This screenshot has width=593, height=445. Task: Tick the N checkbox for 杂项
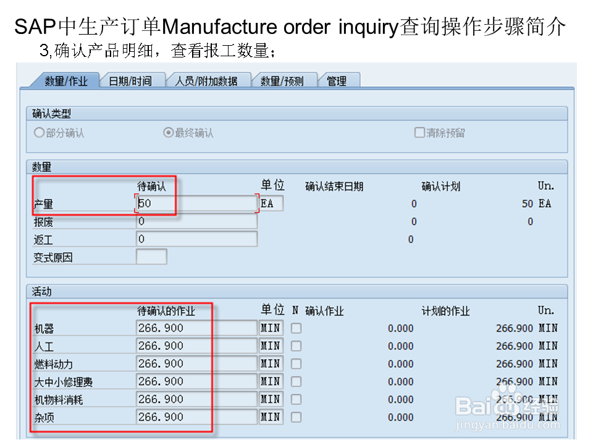point(296,417)
